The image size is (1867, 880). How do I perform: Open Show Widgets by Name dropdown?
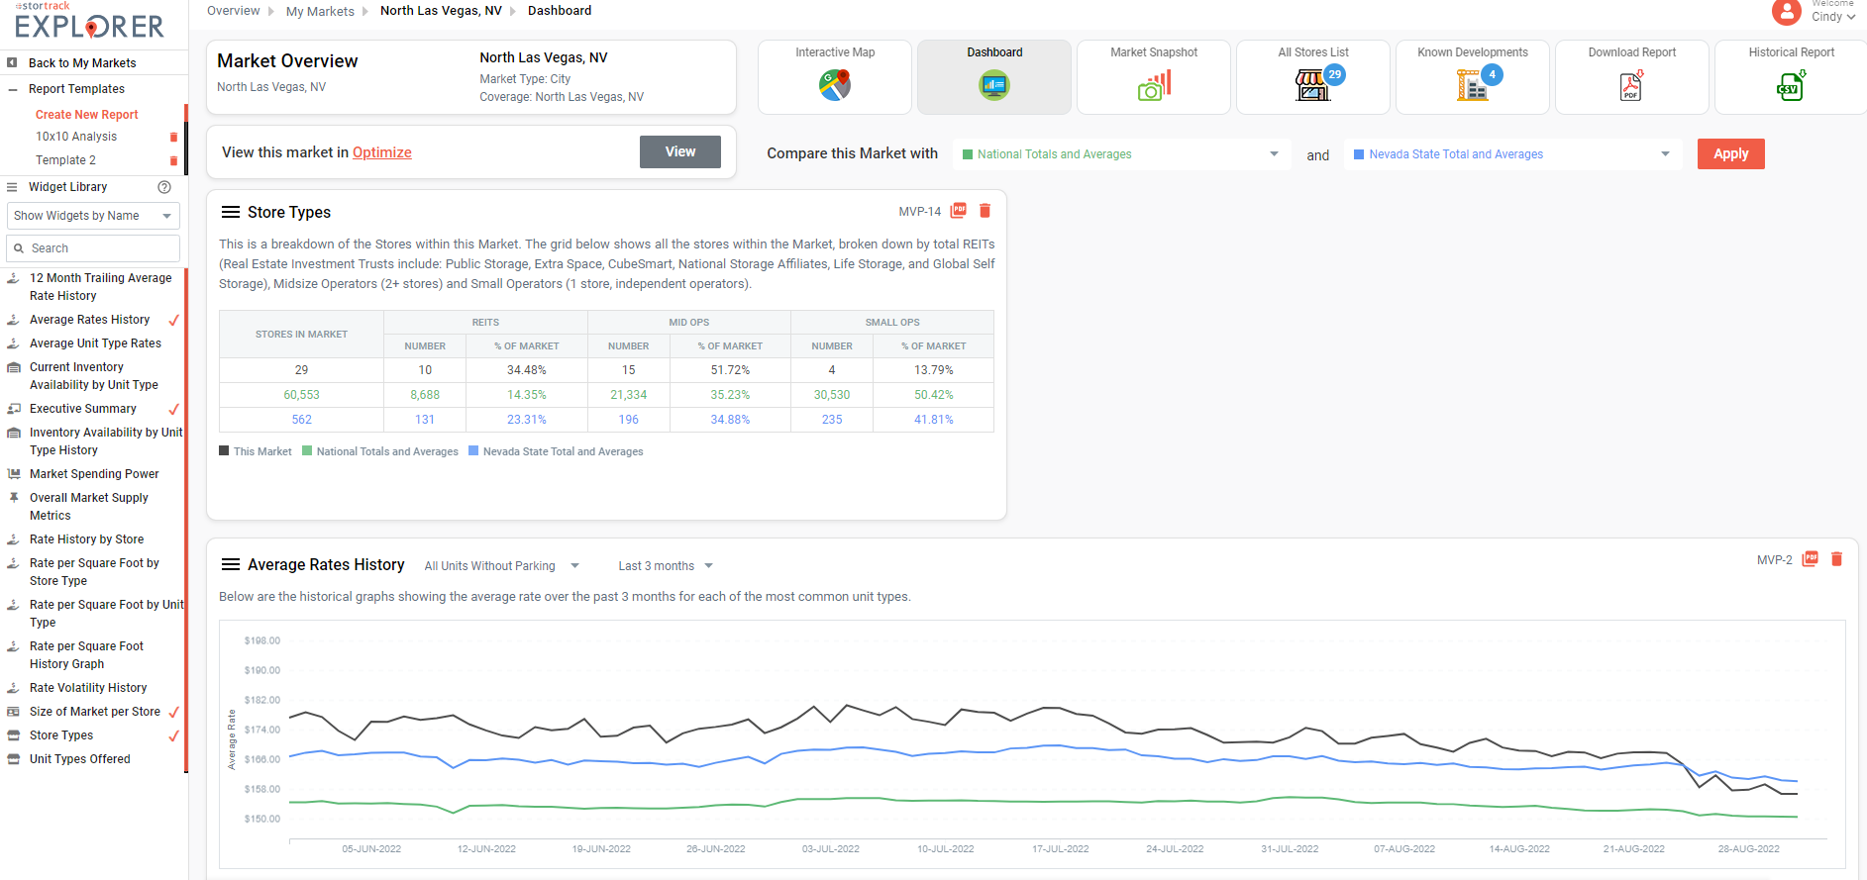[93, 216]
